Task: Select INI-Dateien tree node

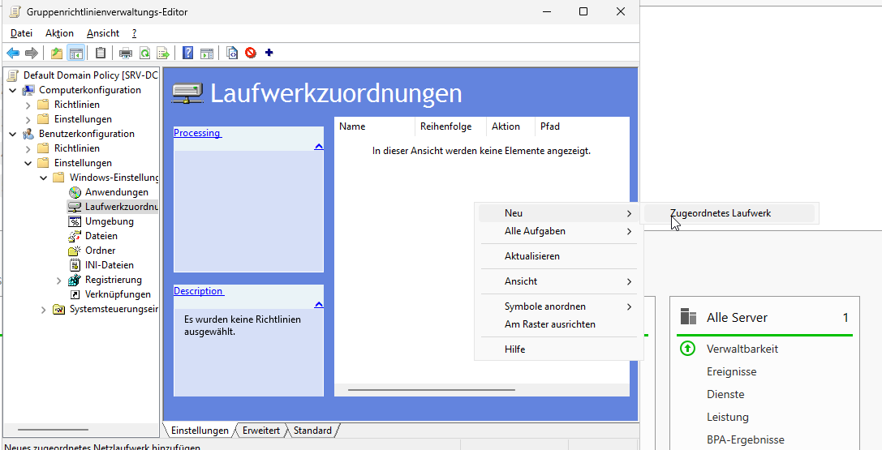Action: click(x=110, y=265)
